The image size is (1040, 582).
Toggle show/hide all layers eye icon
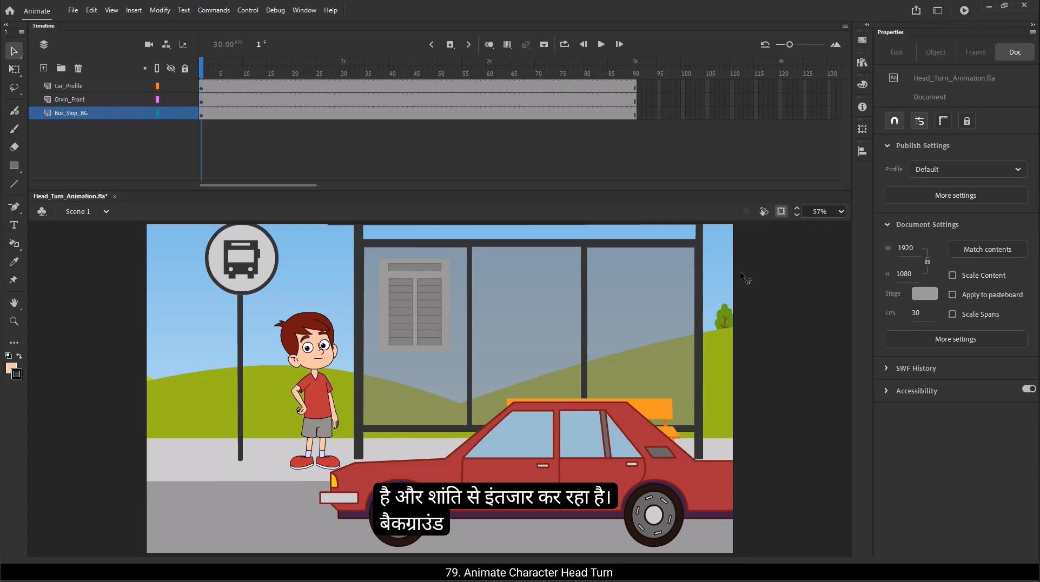[x=171, y=68]
